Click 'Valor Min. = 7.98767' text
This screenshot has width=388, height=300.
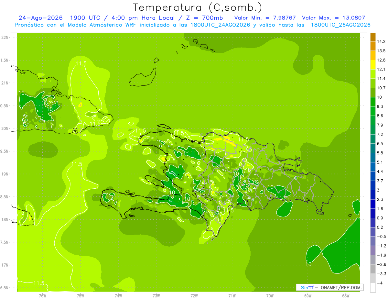[265, 18]
